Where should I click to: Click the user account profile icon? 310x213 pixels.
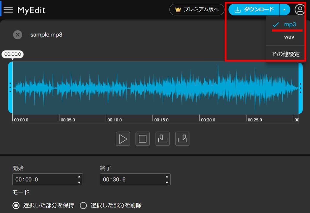point(300,10)
